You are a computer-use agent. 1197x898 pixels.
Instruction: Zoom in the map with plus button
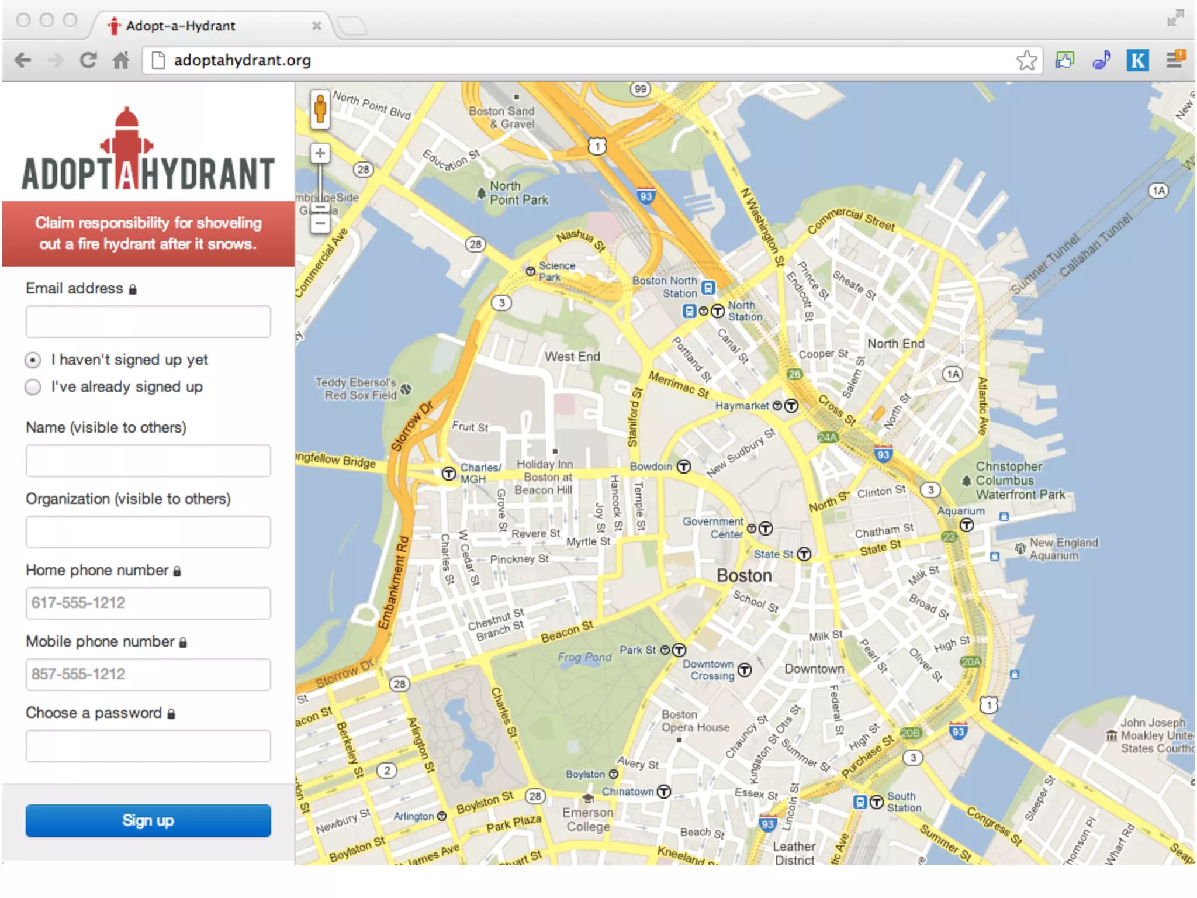click(320, 153)
